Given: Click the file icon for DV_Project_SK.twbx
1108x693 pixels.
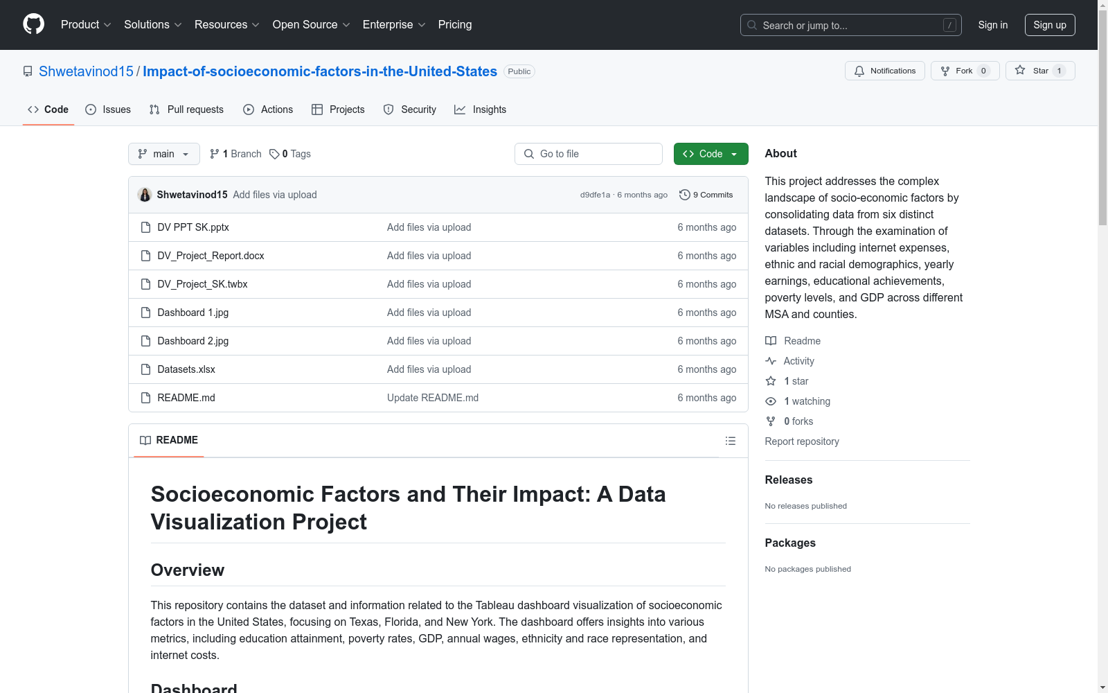Looking at the screenshot, I should tap(145, 284).
